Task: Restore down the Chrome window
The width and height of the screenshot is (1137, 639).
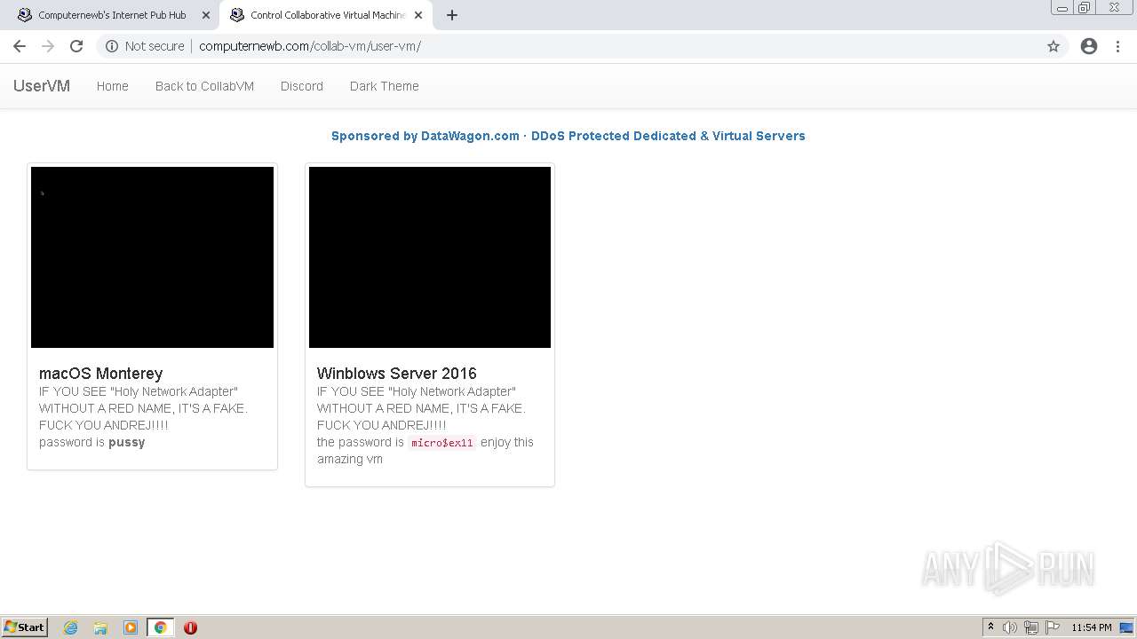Action: tap(1085, 8)
